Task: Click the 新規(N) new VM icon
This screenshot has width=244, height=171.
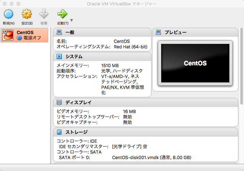Action: pyautogui.click(x=9, y=14)
